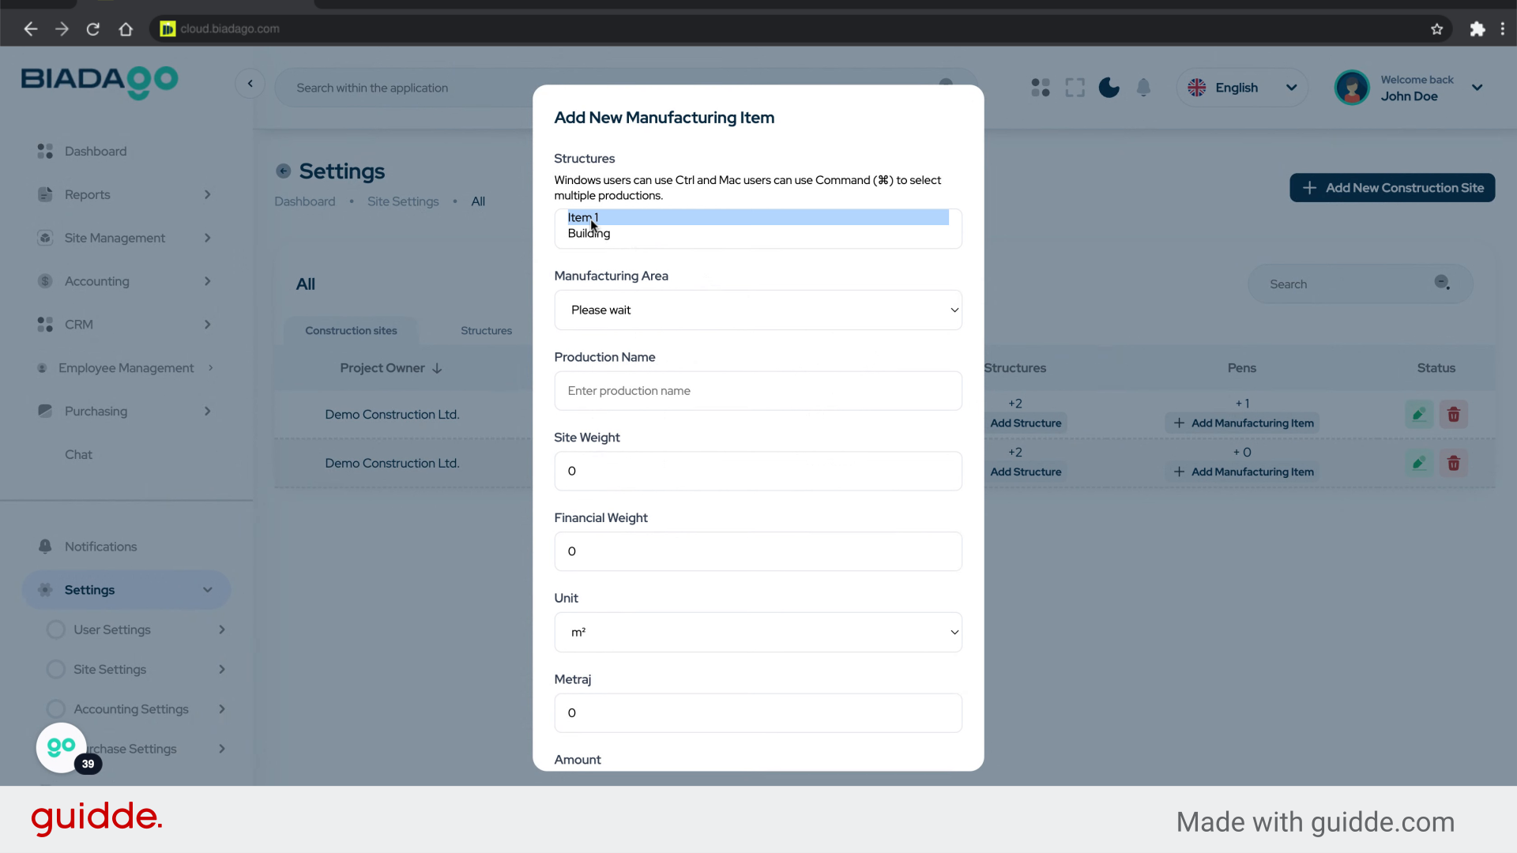Open the English language selector

[1242, 88]
